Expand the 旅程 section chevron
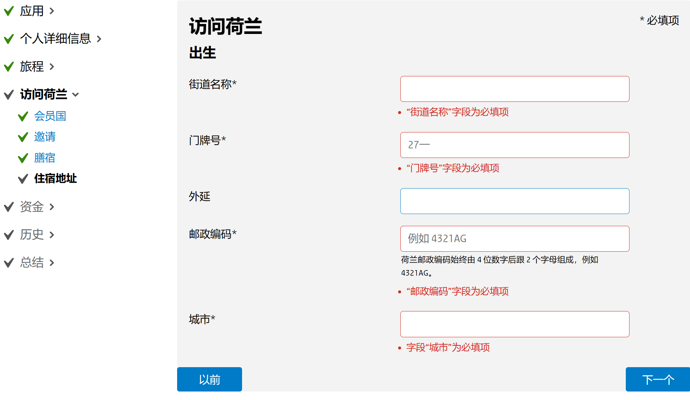This screenshot has height=400, width=690. [52, 67]
